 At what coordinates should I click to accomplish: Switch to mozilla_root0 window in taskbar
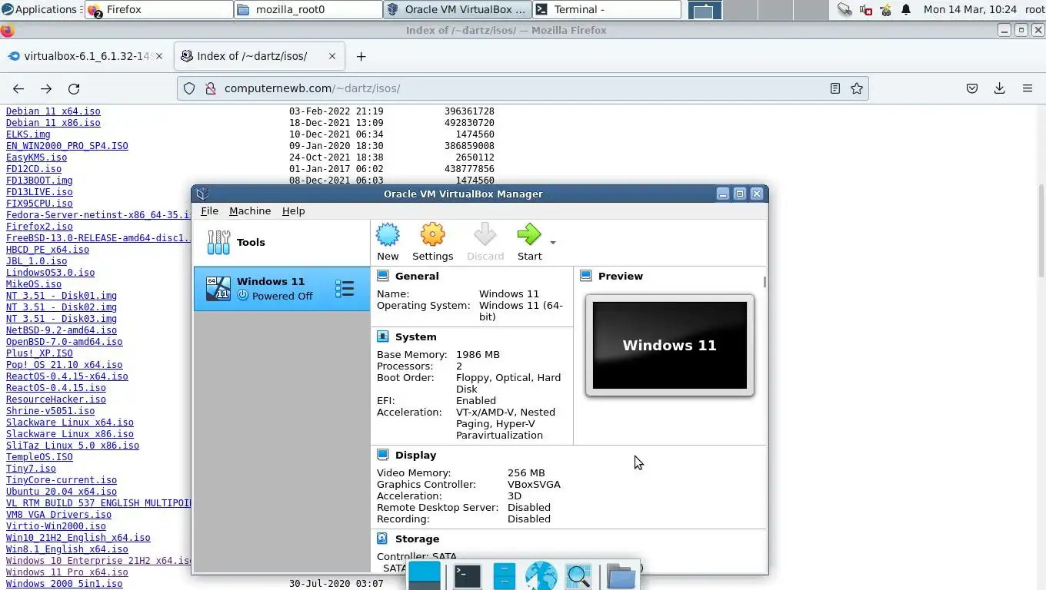click(x=308, y=9)
